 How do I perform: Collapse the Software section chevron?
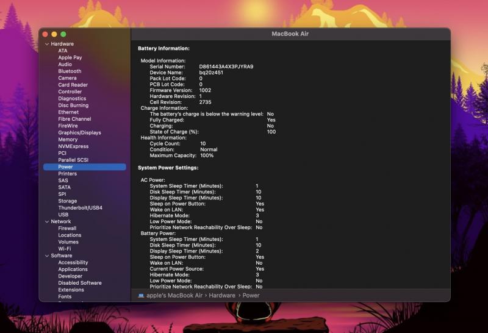pos(47,256)
